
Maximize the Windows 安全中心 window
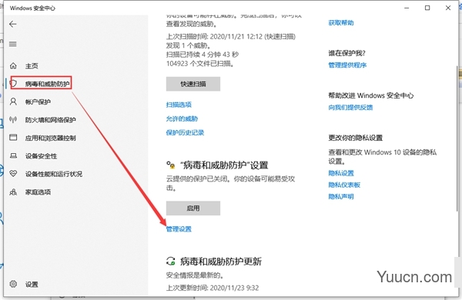[427, 8]
